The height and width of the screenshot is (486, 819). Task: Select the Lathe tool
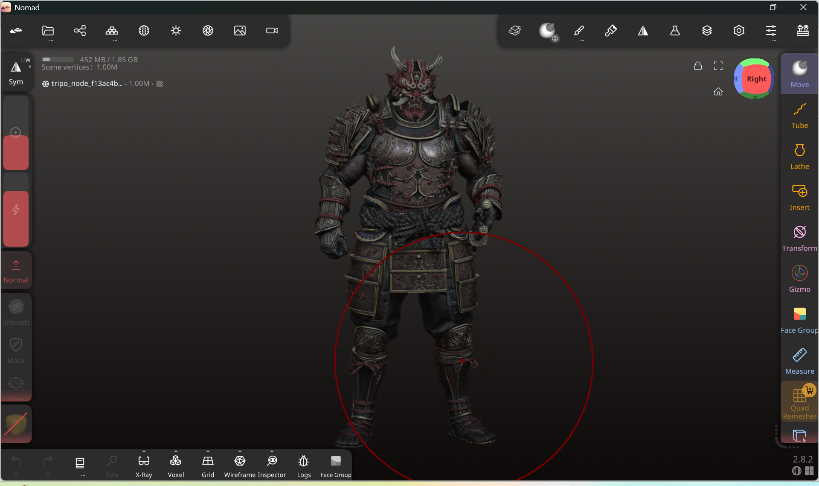point(799,156)
